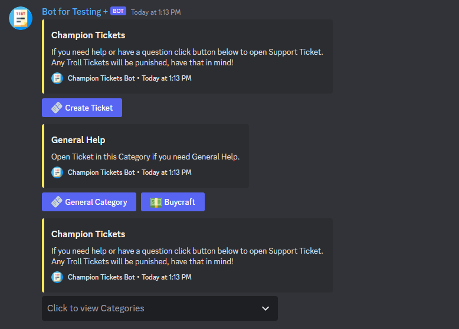Screen dimensions: 459x329
Task: Click the General Help embed title
Action: point(78,140)
